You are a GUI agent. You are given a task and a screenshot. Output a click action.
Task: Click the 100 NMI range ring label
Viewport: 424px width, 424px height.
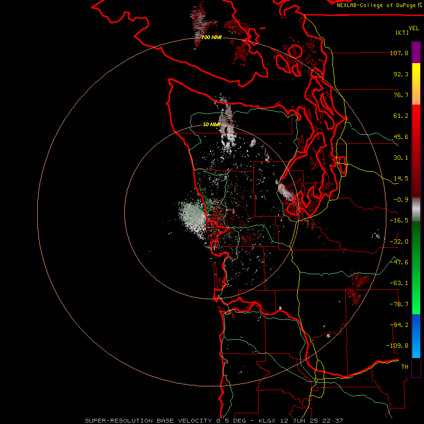[x=212, y=37]
